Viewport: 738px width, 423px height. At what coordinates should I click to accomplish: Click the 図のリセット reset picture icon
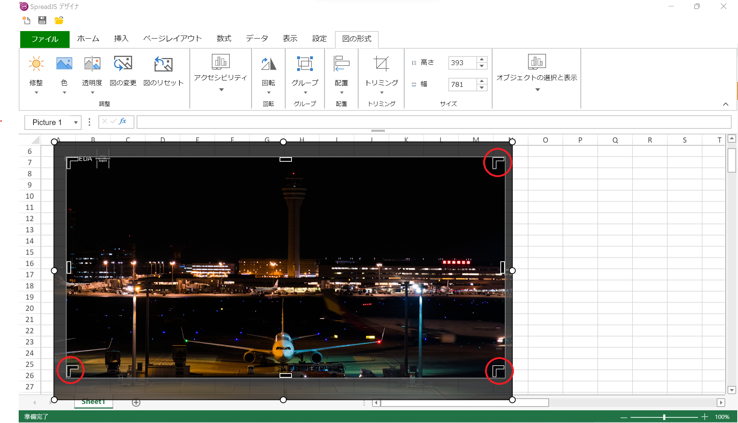click(x=164, y=64)
